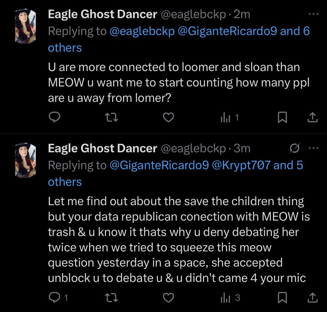This screenshot has width=327, height=312.
Task: Bookmark the save the children tweet
Action: point(282,298)
